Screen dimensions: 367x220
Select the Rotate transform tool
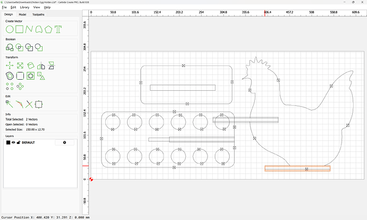click(x=31, y=66)
